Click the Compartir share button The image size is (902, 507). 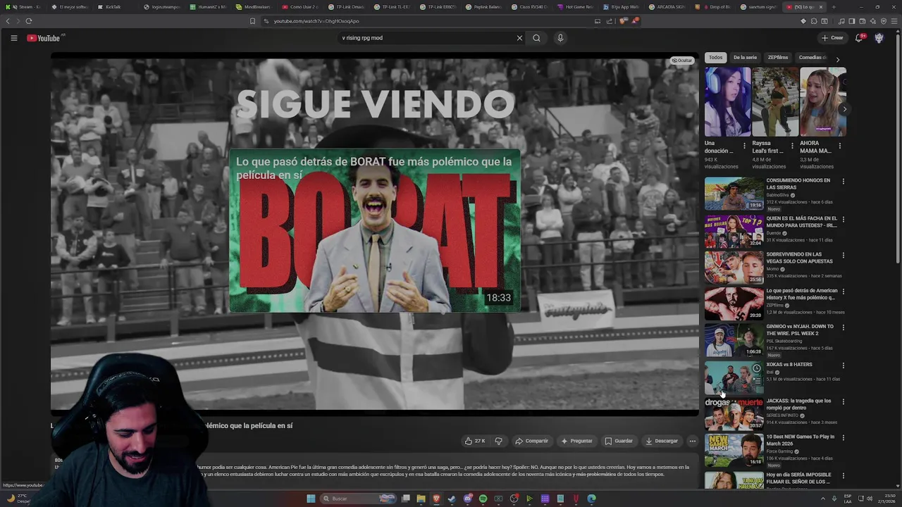pos(531,441)
